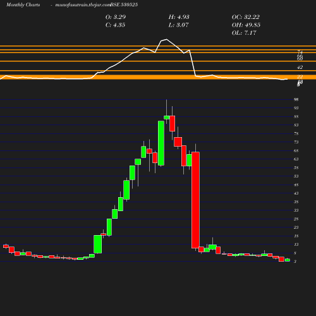Click the open value "O: 3.29"
The image size is (316, 316).
[x=116, y=17]
